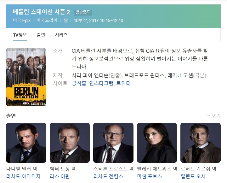Open the TV정보 tab
This screenshot has height=183, width=227.
coord(20,35)
